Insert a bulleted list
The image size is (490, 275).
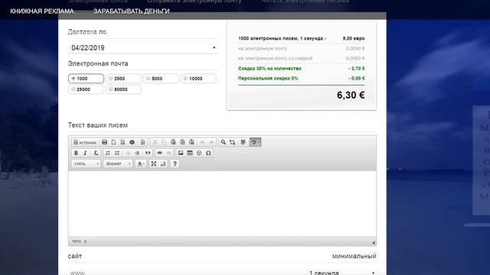[117, 153]
